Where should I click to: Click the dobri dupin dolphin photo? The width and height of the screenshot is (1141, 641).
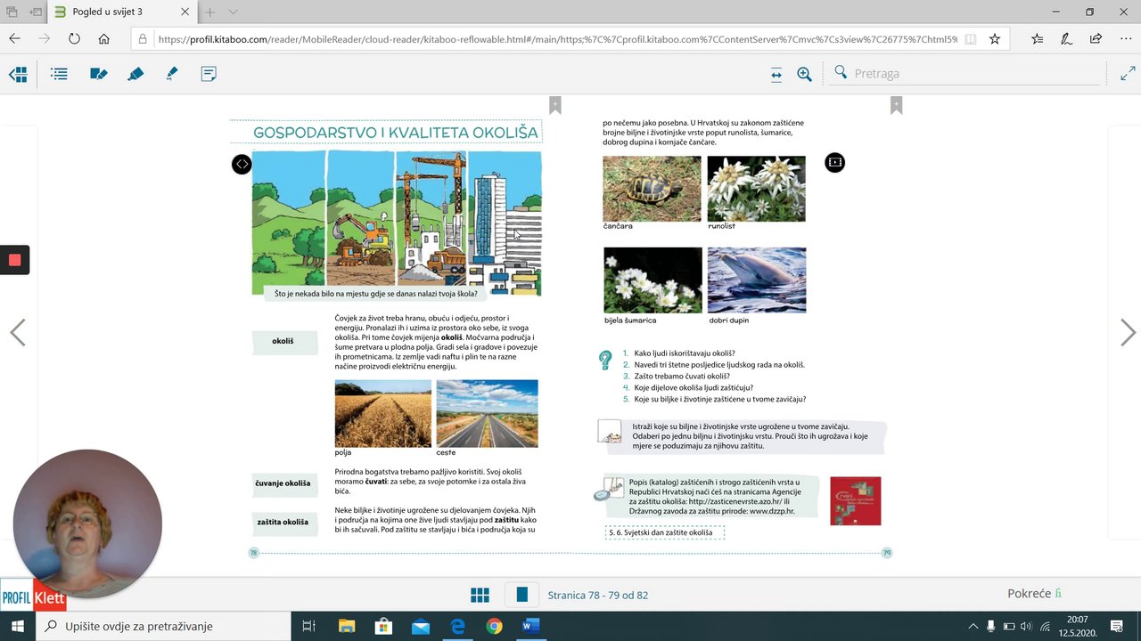757,280
